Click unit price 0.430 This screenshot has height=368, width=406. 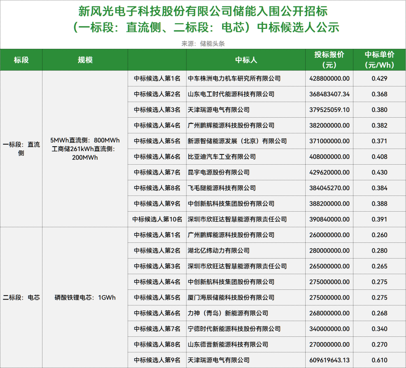379,172
